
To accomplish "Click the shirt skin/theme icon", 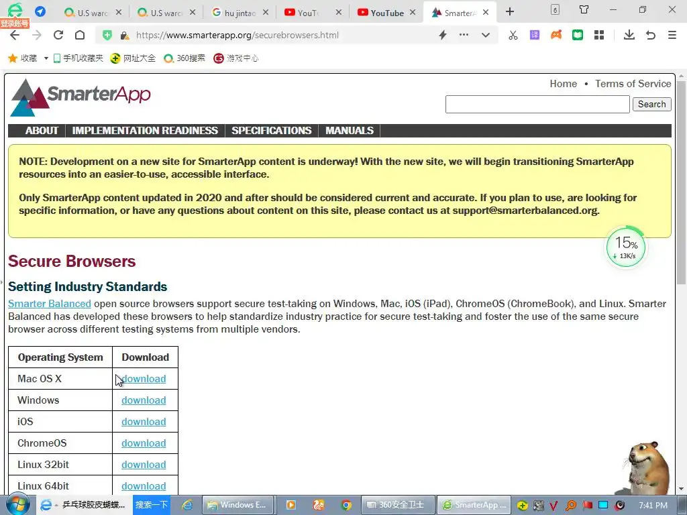I will [x=584, y=9].
